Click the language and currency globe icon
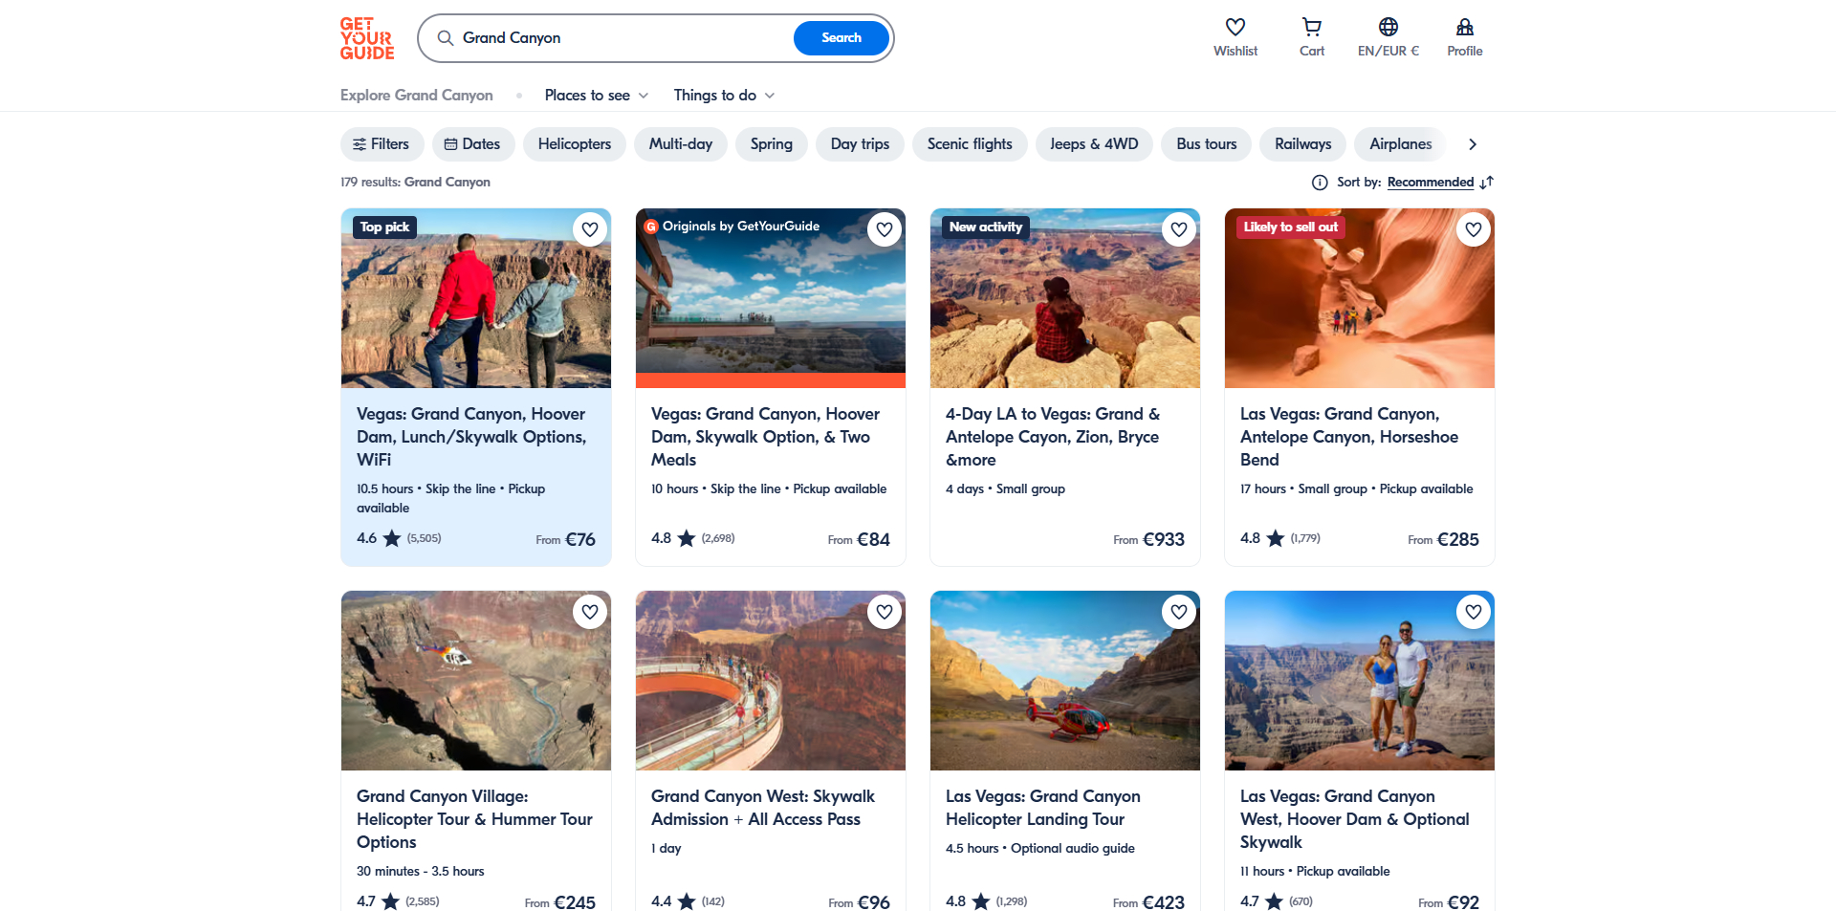The image size is (1836, 911). pos(1388,28)
